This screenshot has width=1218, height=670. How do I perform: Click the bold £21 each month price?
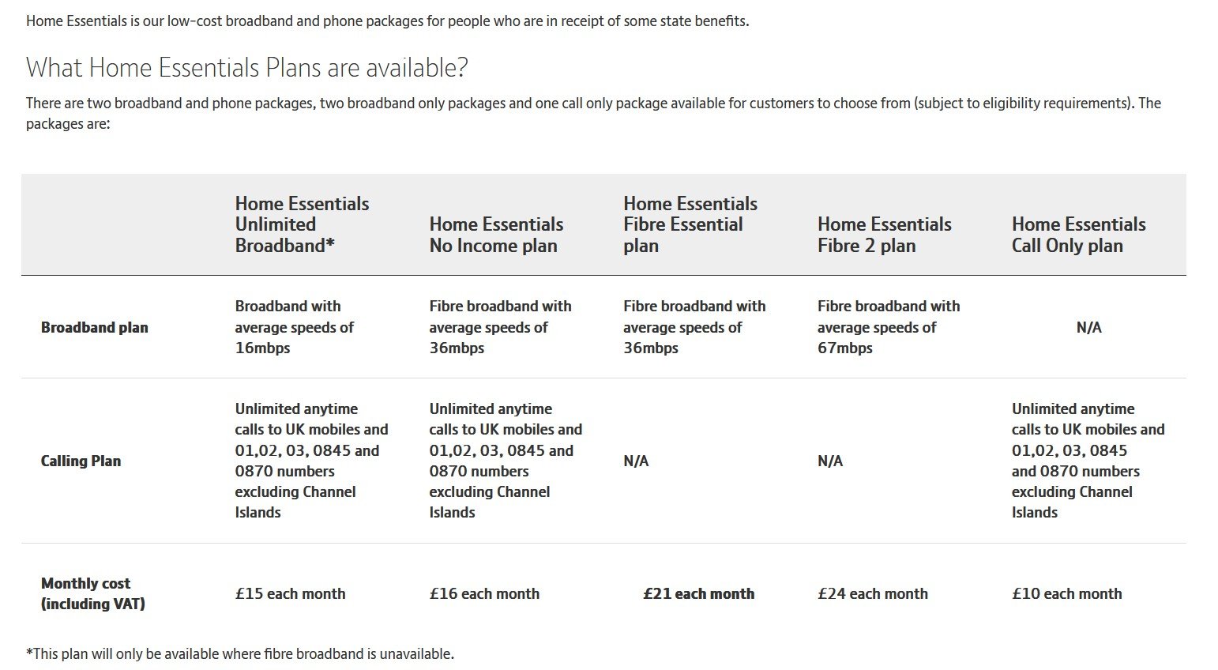coord(699,593)
